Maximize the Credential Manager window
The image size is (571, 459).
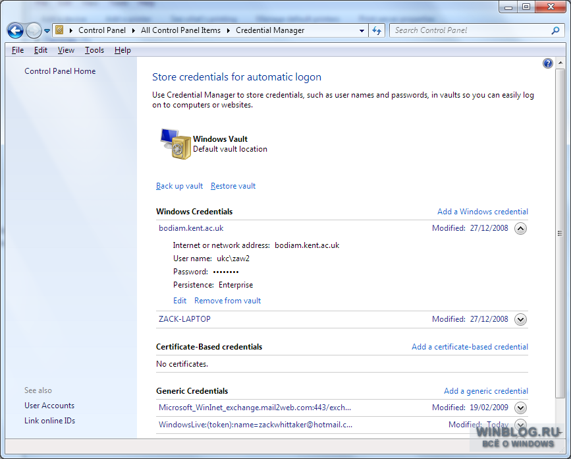pyautogui.click(x=526, y=7)
